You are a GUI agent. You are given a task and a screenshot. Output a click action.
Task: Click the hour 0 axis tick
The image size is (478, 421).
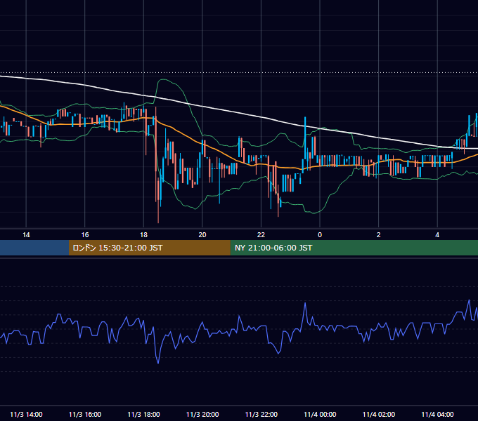pos(320,235)
